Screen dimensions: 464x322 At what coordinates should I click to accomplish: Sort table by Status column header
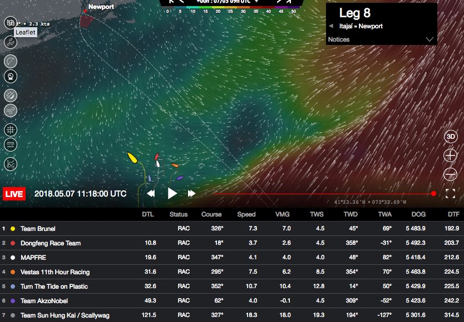pos(179,214)
